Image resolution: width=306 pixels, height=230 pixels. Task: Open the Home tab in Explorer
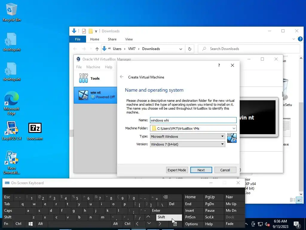pos(95,39)
